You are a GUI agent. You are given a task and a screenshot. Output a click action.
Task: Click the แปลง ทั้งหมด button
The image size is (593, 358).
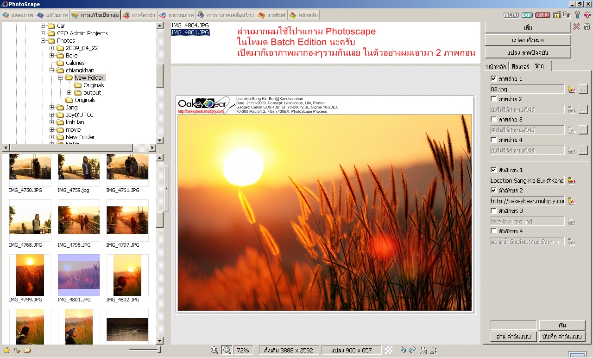coord(528,40)
